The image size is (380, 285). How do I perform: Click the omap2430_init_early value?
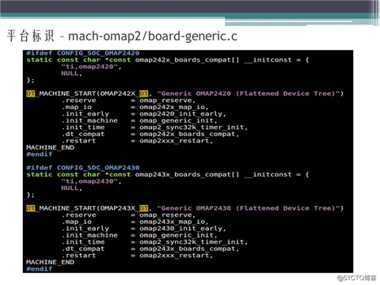(181, 229)
